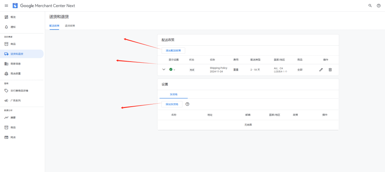The height and width of the screenshot is (172, 385).
Task: Open the help icon beside 添加发货地
Action: (187, 104)
